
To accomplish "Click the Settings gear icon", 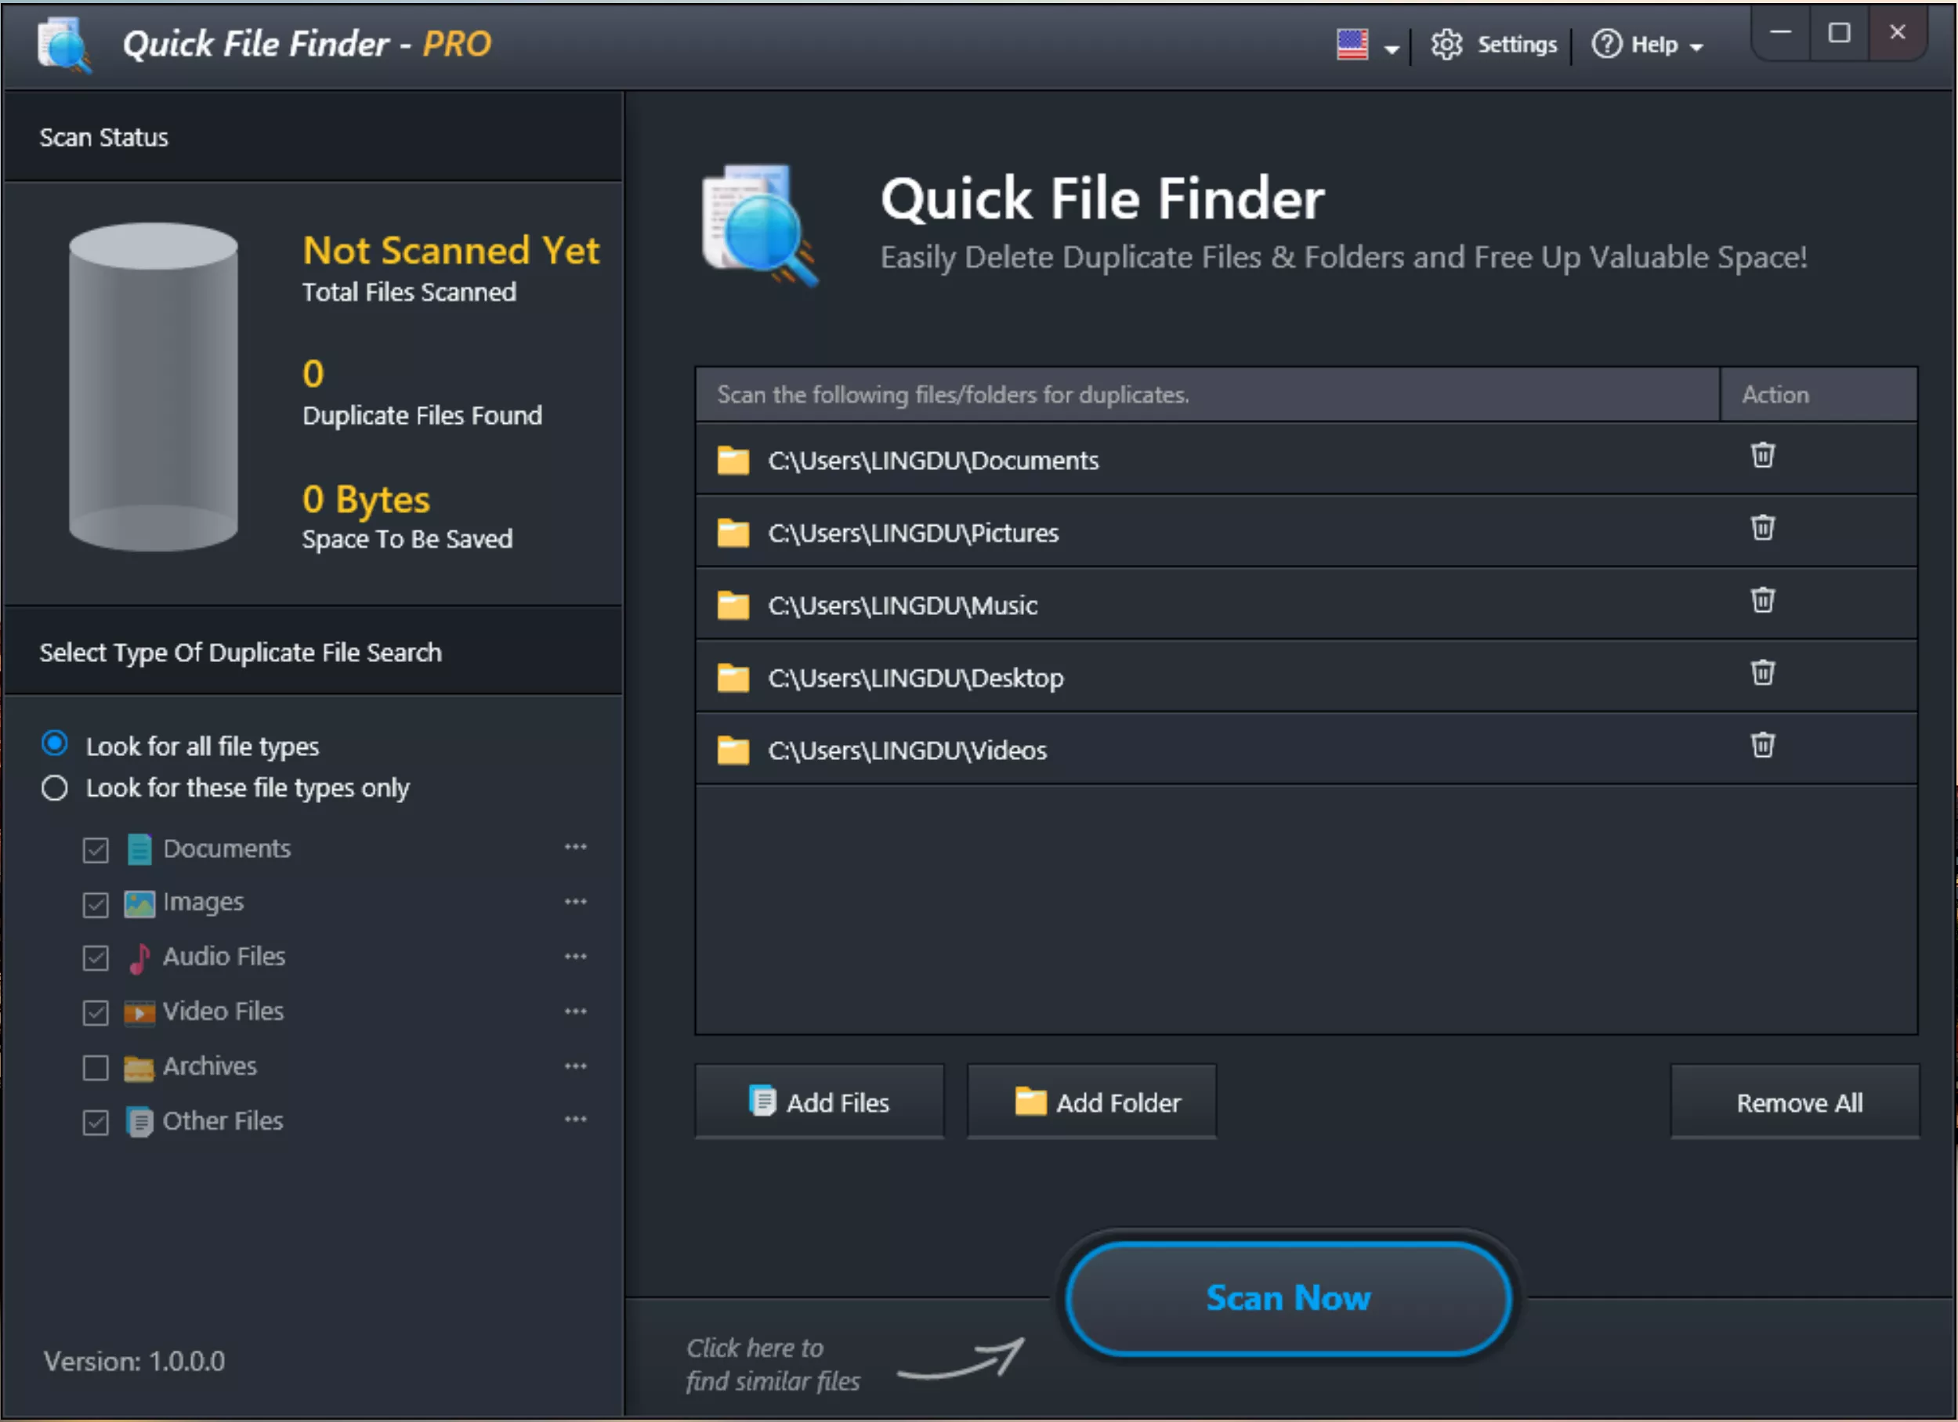I will pos(1446,45).
